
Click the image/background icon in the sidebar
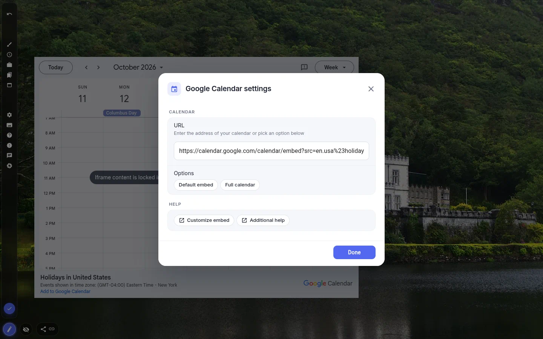9,125
